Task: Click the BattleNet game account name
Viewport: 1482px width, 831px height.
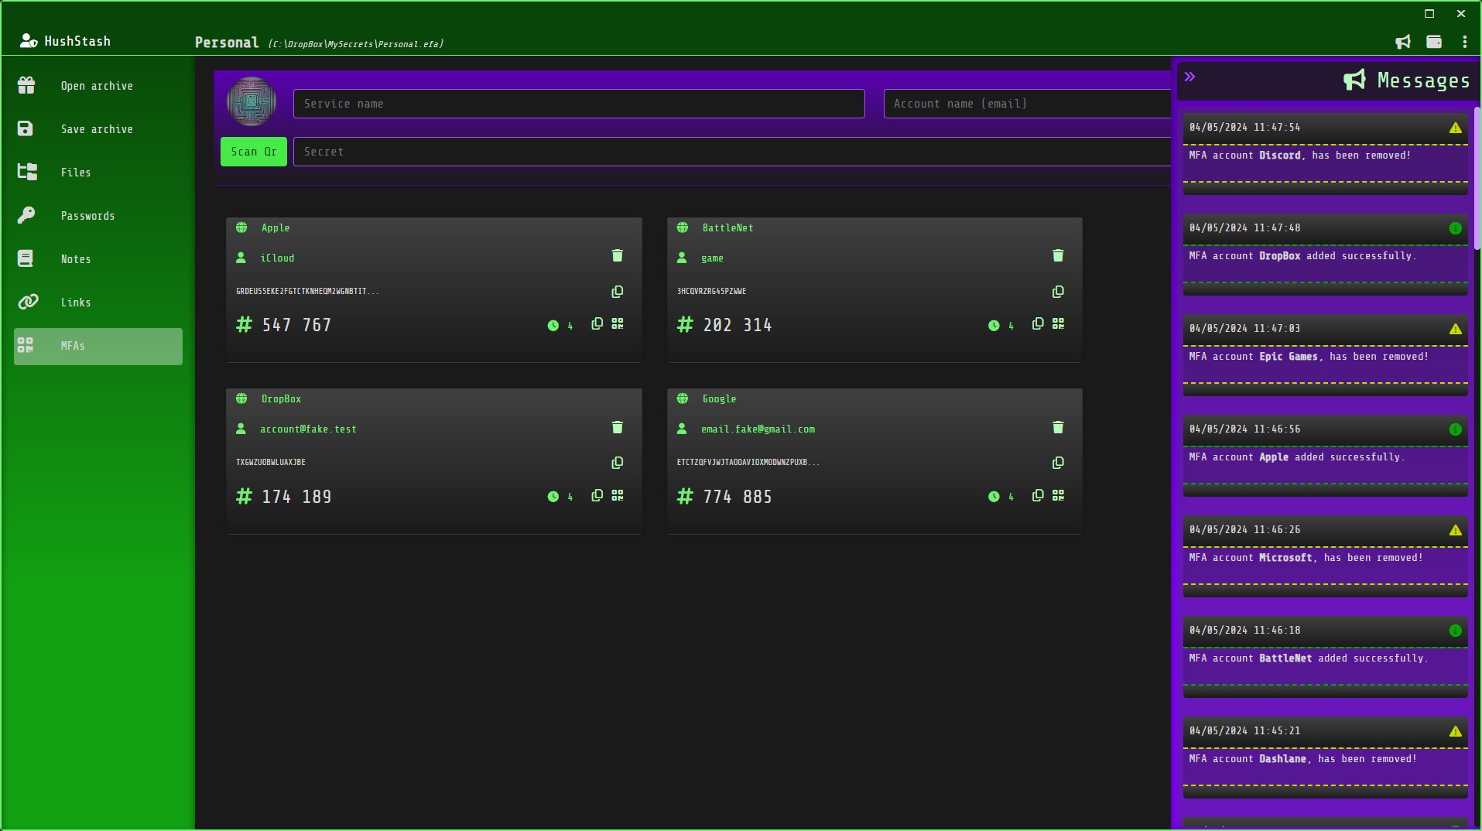Action: click(x=712, y=258)
